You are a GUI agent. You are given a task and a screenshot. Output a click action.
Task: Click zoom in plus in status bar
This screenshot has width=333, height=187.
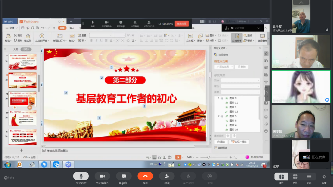tap(231, 157)
